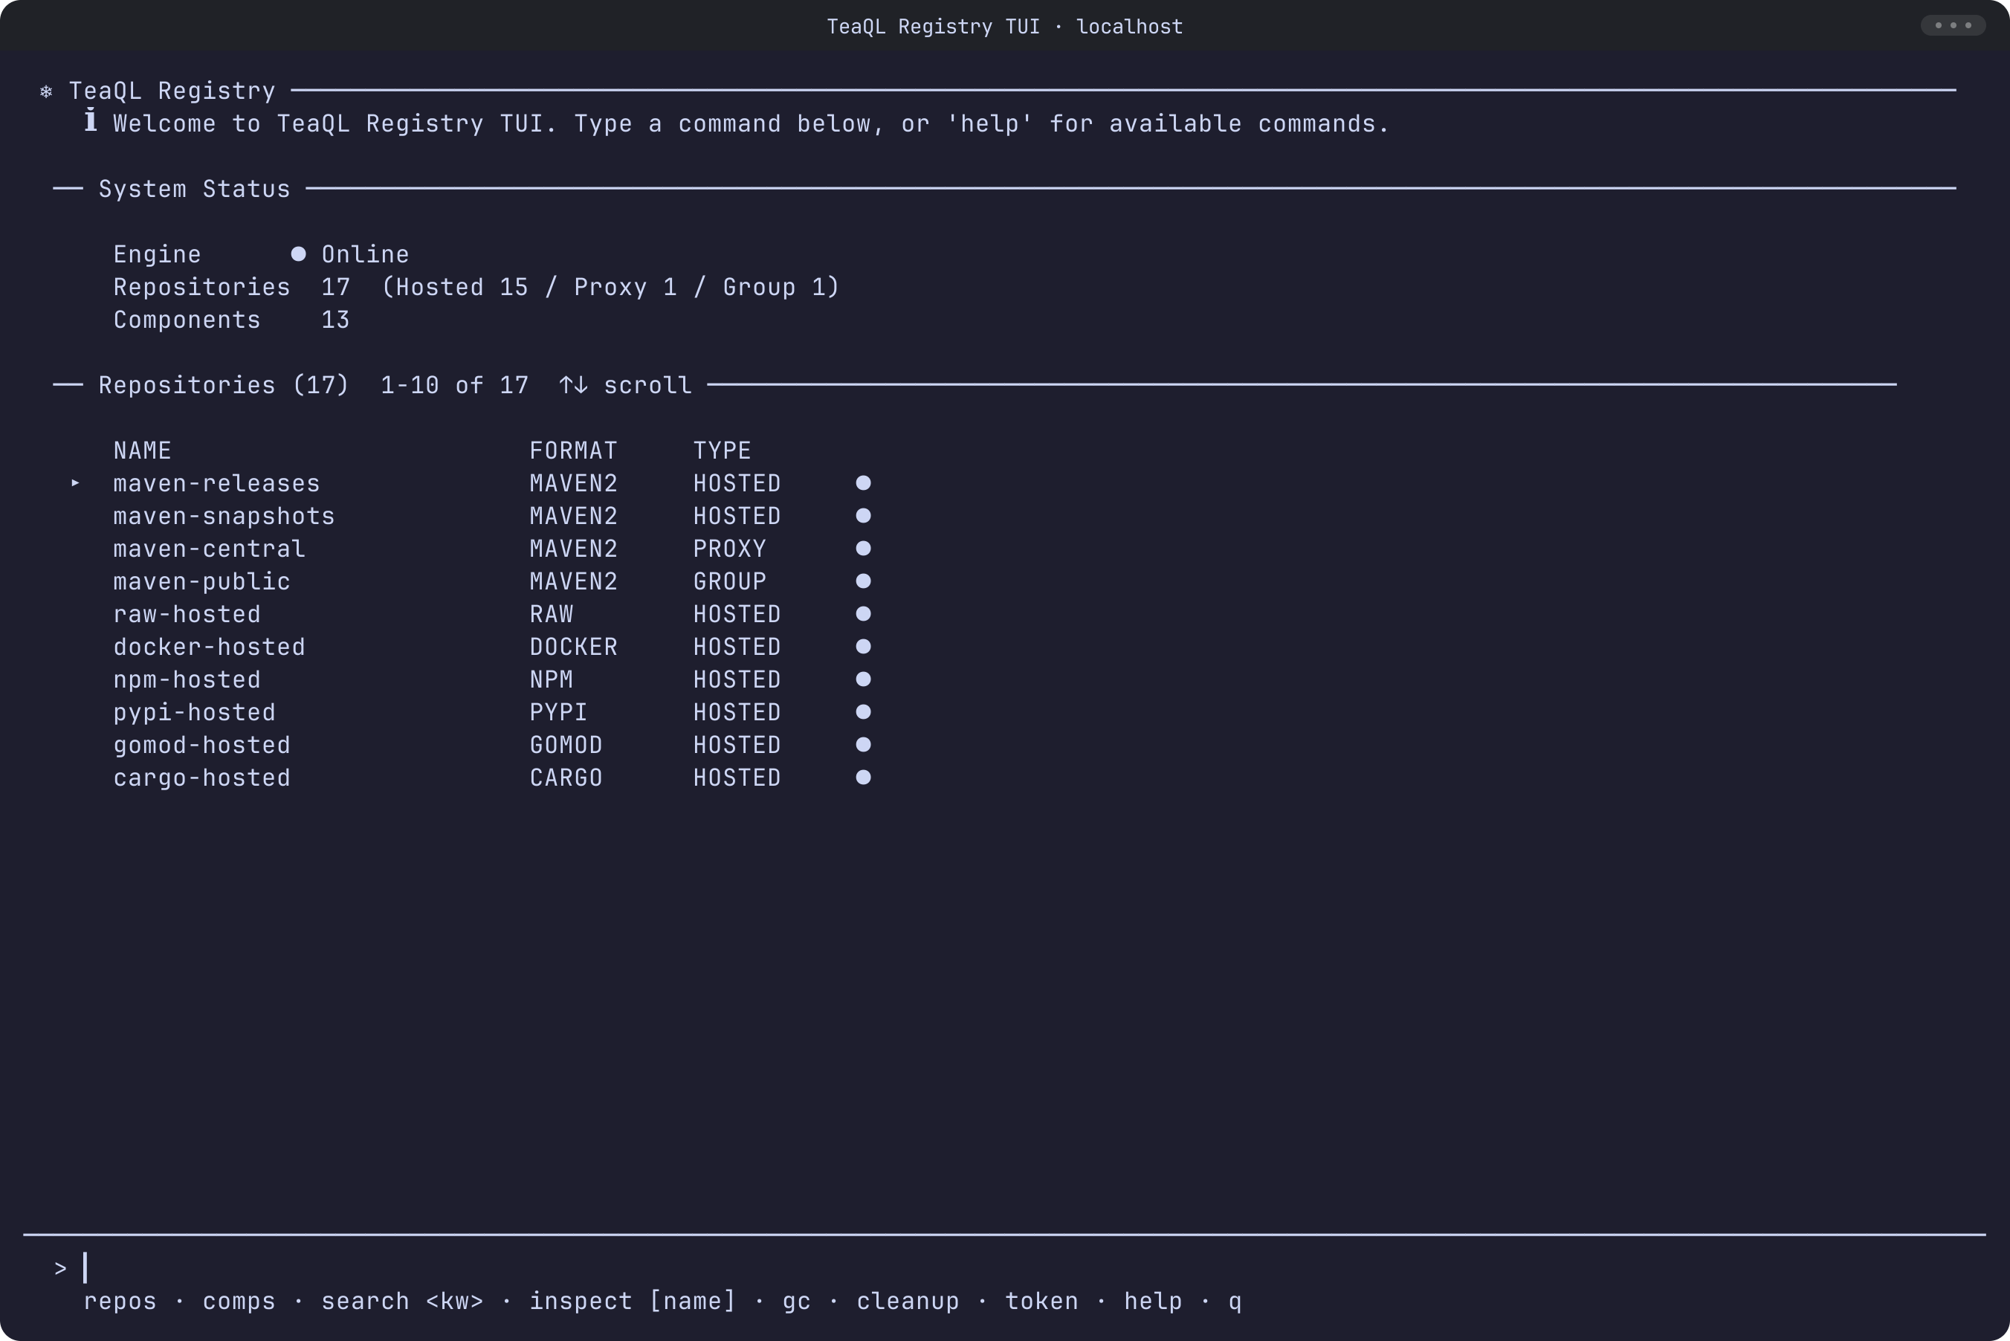The image size is (2010, 1341).
Task: Click the RAW format cell
Action: (551, 615)
